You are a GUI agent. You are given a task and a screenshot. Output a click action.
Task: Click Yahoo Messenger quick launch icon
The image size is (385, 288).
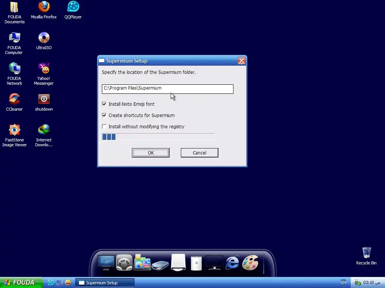tap(68, 283)
